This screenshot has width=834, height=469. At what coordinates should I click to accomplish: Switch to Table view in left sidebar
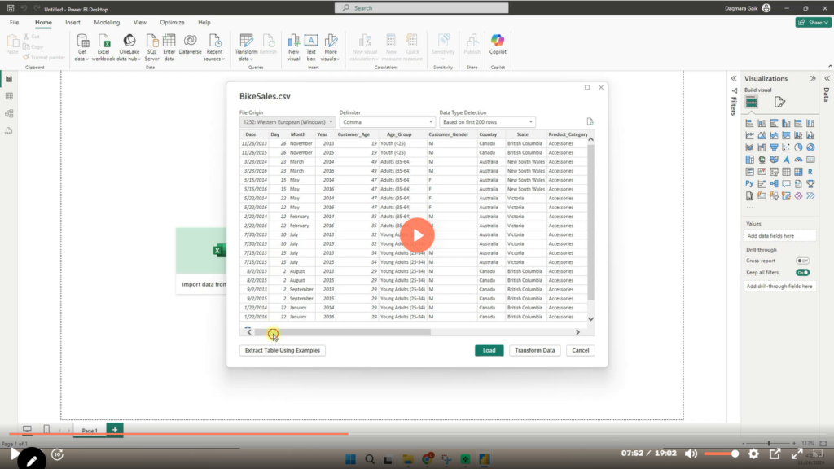click(9, 96)
